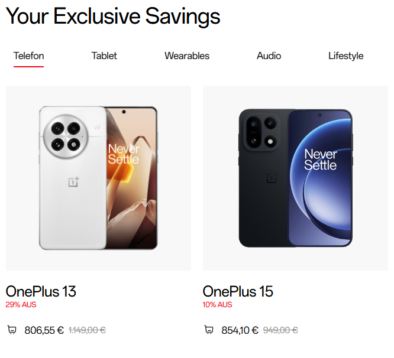Add OnePlus 13 to cart icon
Image resolution: width=394 pixels, height=358 pixels.
tap(12, 330)
